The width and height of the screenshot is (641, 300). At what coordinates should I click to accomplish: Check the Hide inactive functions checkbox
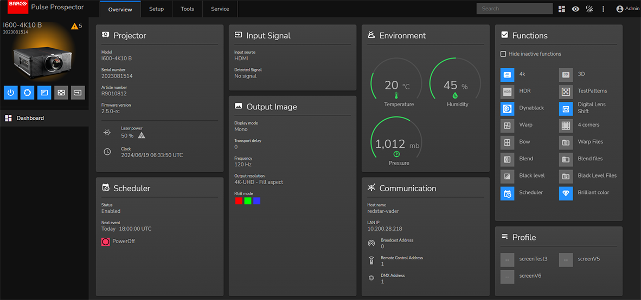pyautogui.click(x=503, y=54)
